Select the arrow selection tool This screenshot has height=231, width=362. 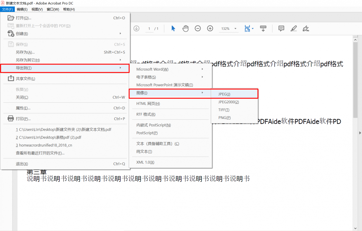(x=173, y=28)
